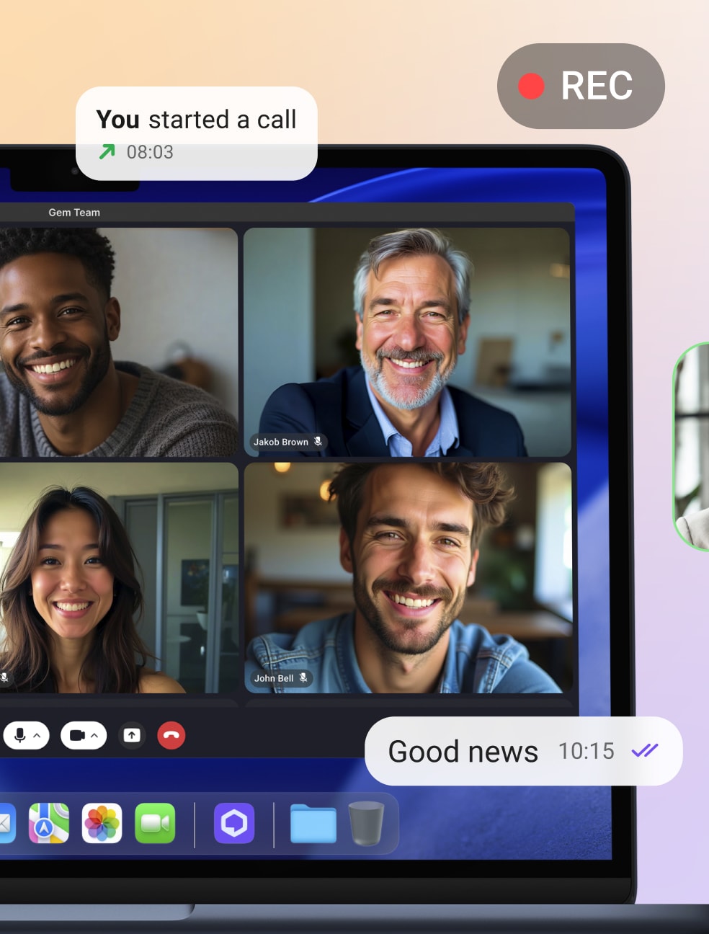Open FaceTime from the dock
This screenshot has width=709, height=934.
(155, 823)
